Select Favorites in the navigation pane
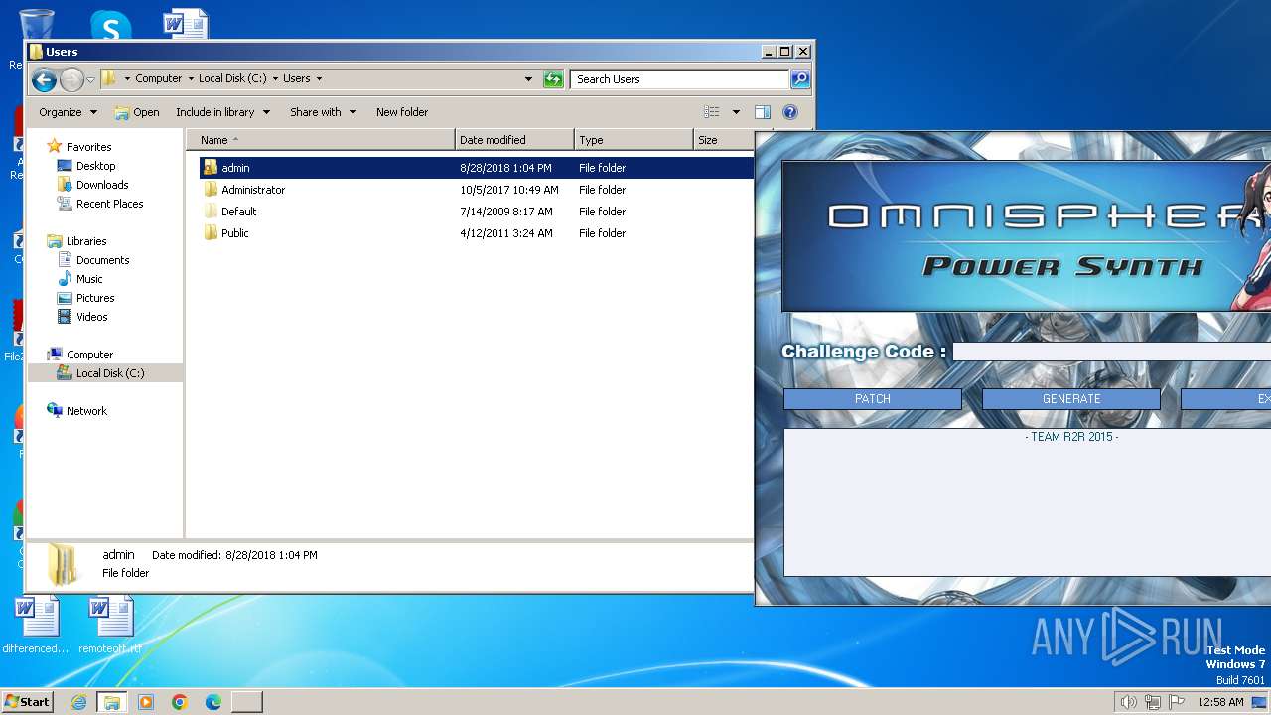 (x=88, y=147)
